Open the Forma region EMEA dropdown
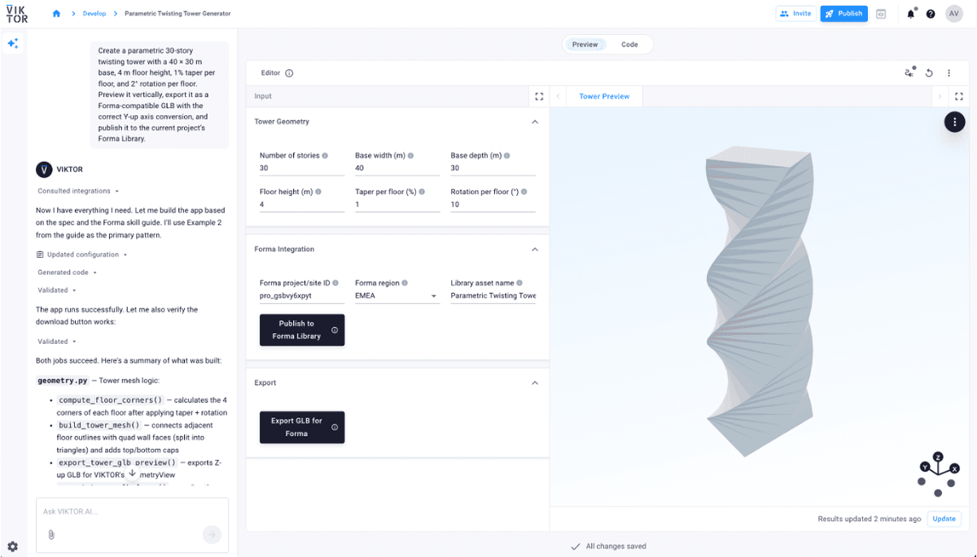Viewport: 977px width, 557px height. pyautogui.click(x=397, y=296)
